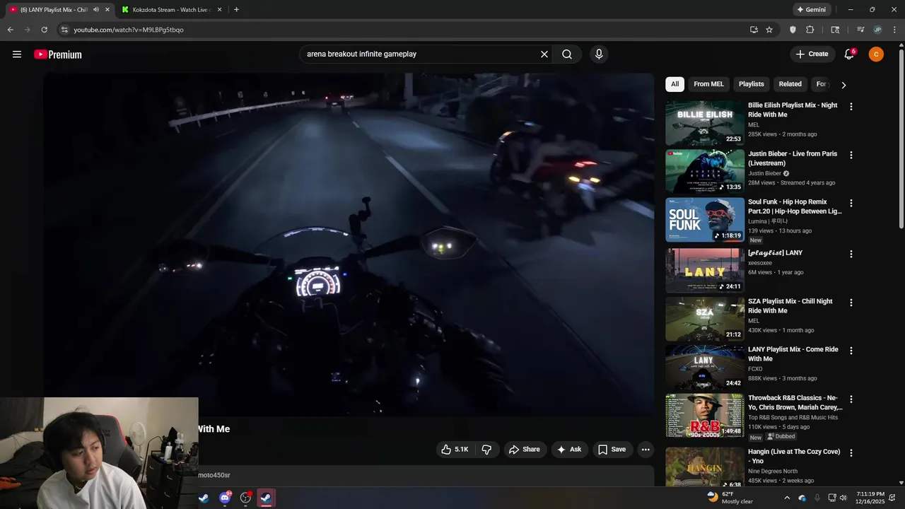The height and width of the screenshot is (509, 905).
Task: Open the shield extension icon
Action: 793,30
